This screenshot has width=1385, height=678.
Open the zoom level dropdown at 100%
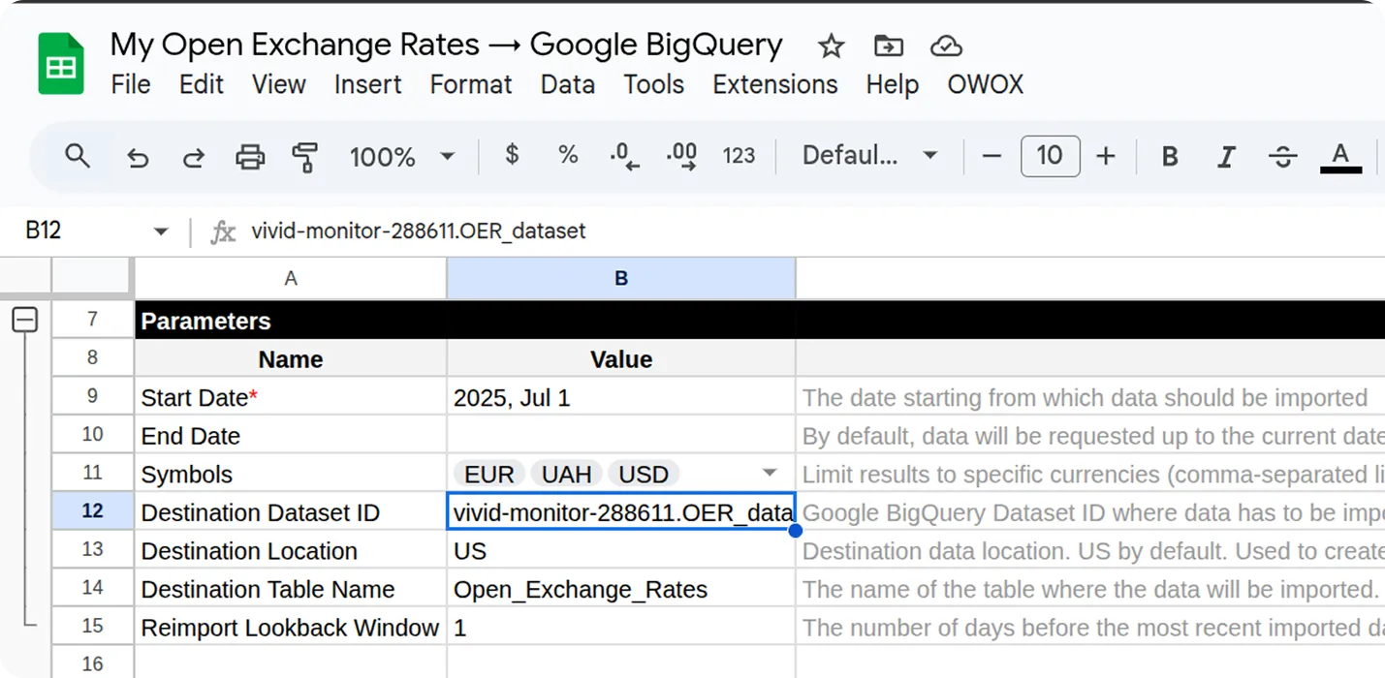click(x=401, y=156)
